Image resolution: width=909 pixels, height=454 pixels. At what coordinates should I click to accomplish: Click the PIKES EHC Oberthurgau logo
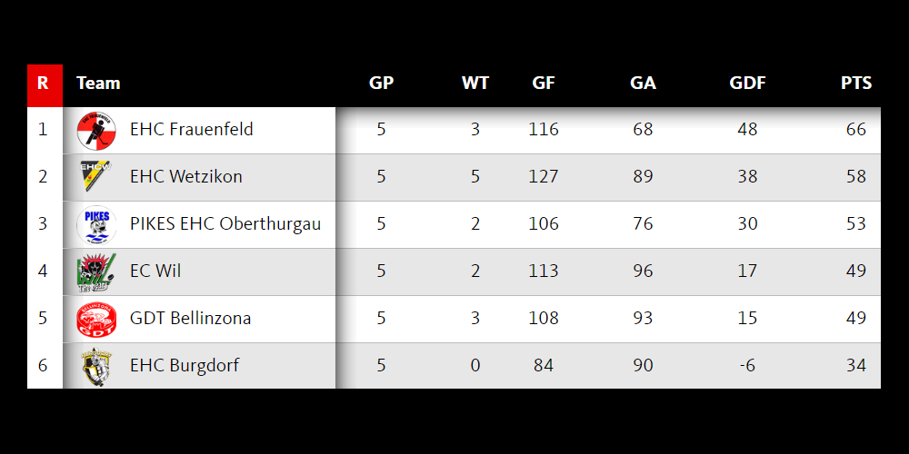click(x=96, y=224)
